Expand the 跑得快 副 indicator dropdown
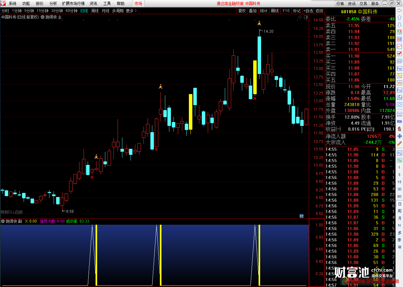The height and width of the screenshot is (287, 403). point(3,221)
